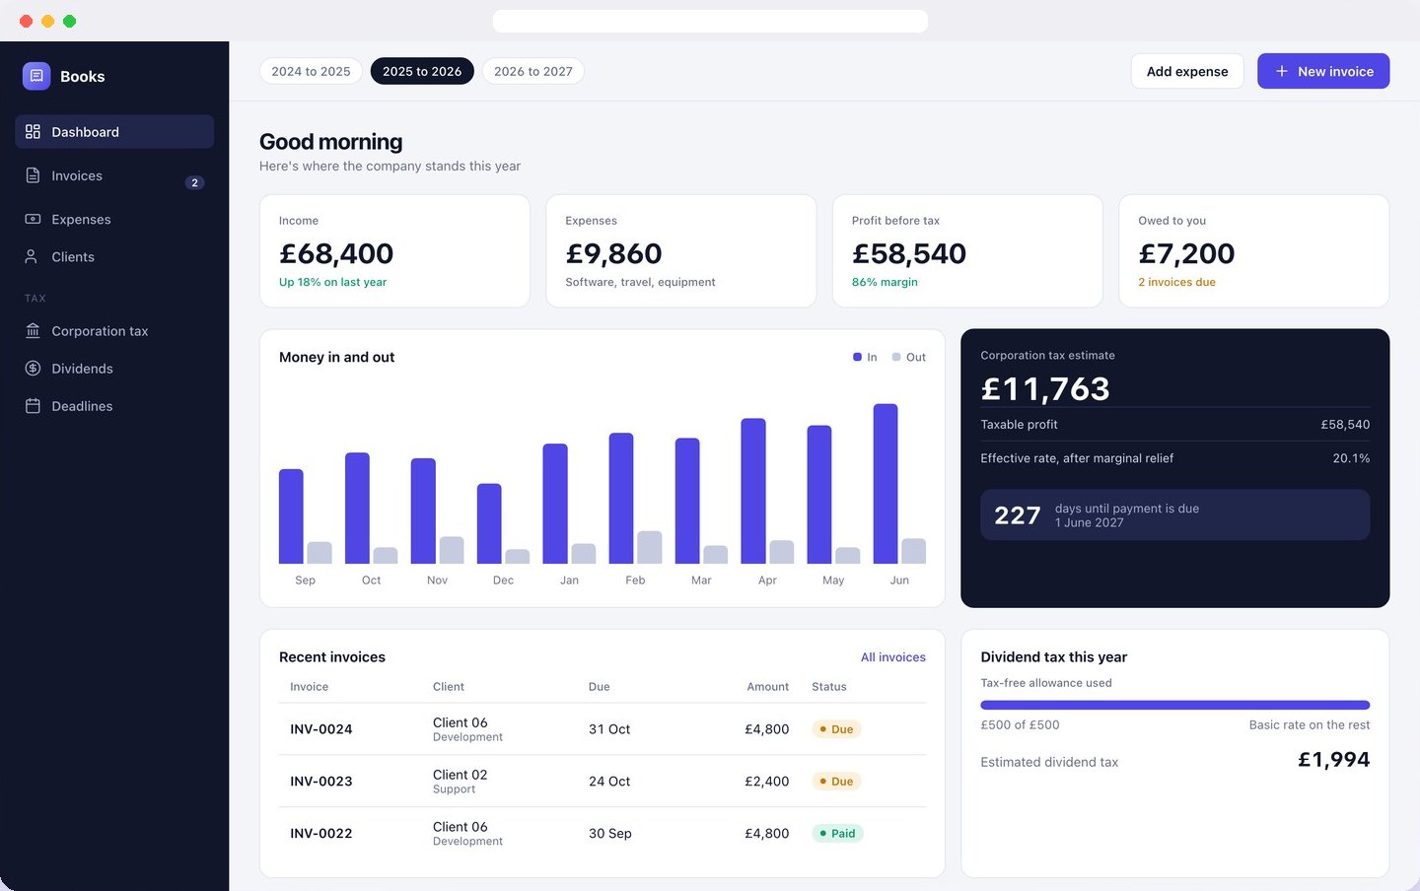Click the Due status badge for INV-0023
Image resolution: width=1420 pixels, height=891 pixels.
tap(836, 782)
